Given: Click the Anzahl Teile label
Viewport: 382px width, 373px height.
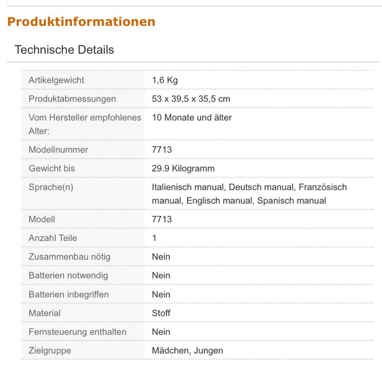Looking at the screenshot, I should (53, 238).
